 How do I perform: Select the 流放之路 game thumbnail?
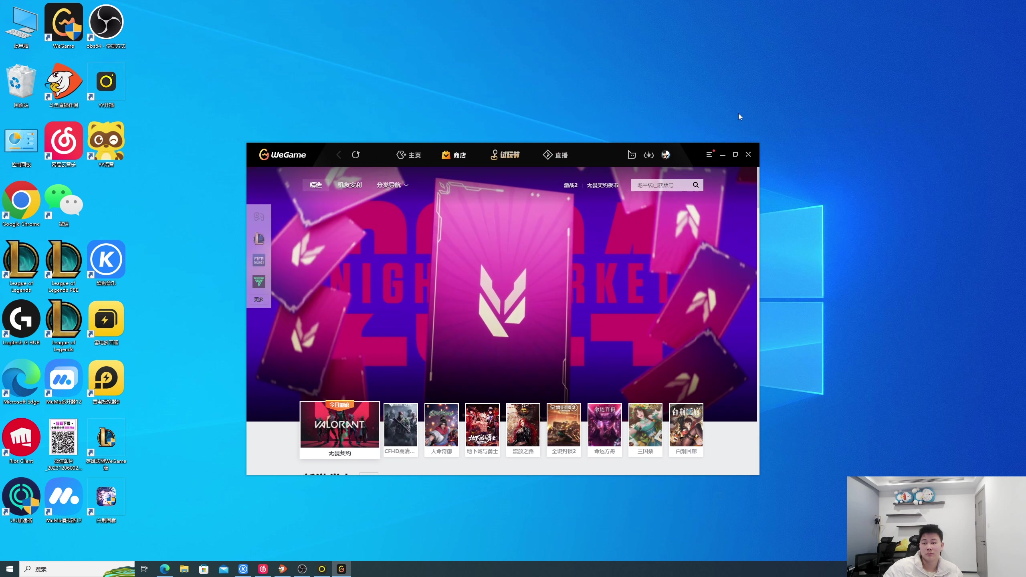click(523, 430)
